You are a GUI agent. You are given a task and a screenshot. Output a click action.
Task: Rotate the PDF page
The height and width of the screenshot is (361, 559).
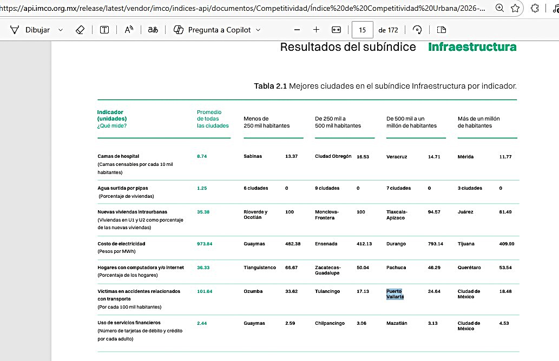pos(417,30)
